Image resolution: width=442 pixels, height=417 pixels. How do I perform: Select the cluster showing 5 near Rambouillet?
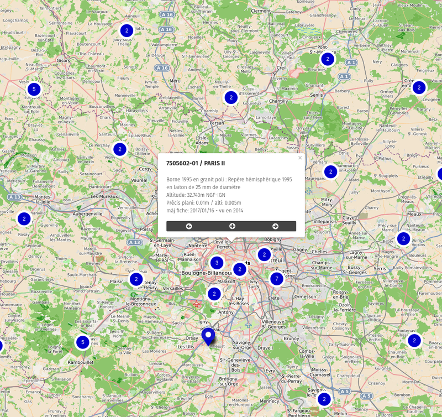pyautogui.click(x=83, y=343)
